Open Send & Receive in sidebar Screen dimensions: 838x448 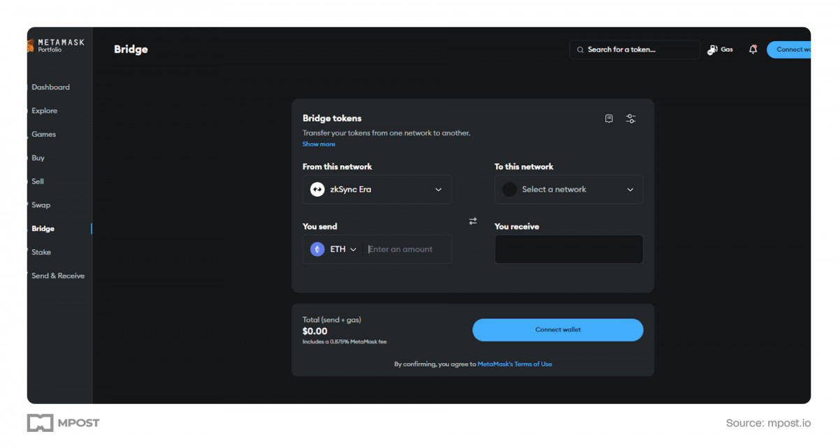58,276
